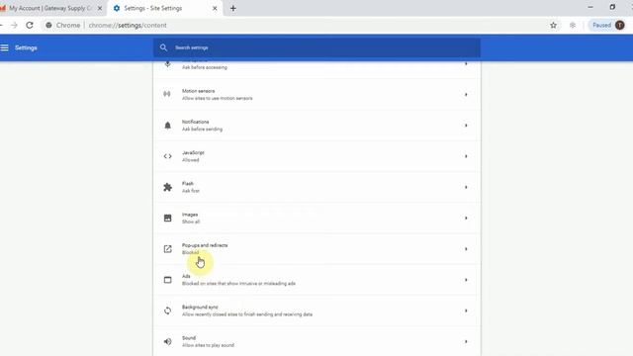This screenshot has width=633, height=356.
Task: Click the Images picture icon
Action: point(167,218)
